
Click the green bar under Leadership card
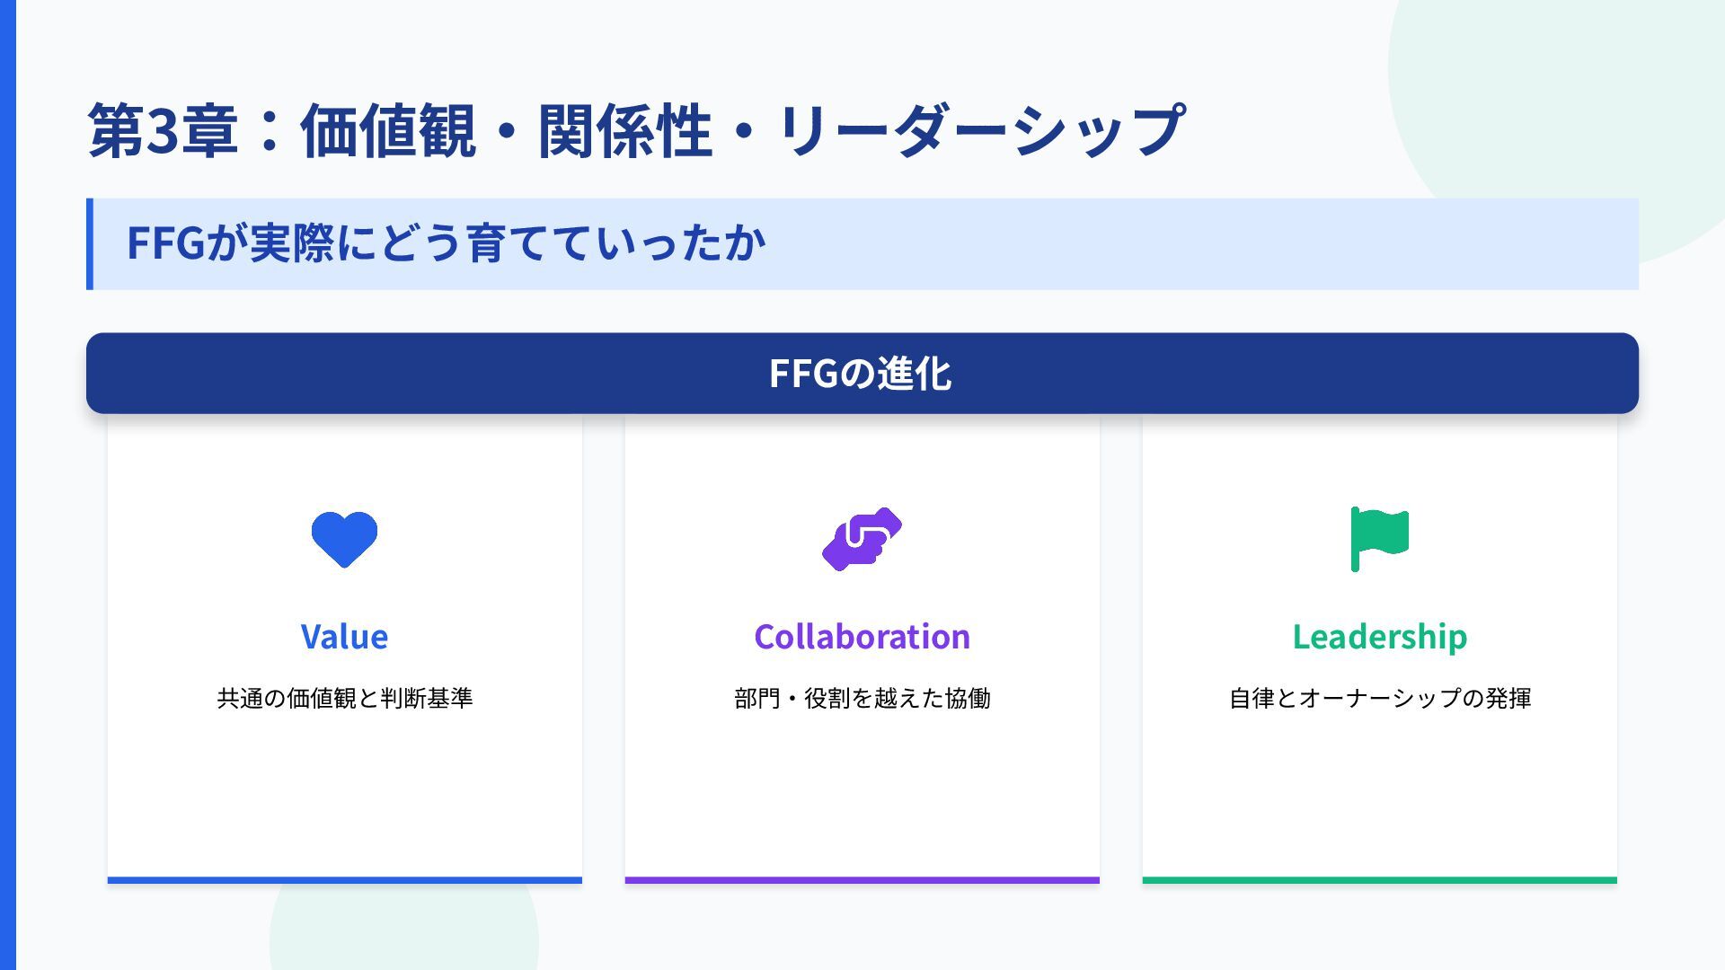[x=1379, y=880]
